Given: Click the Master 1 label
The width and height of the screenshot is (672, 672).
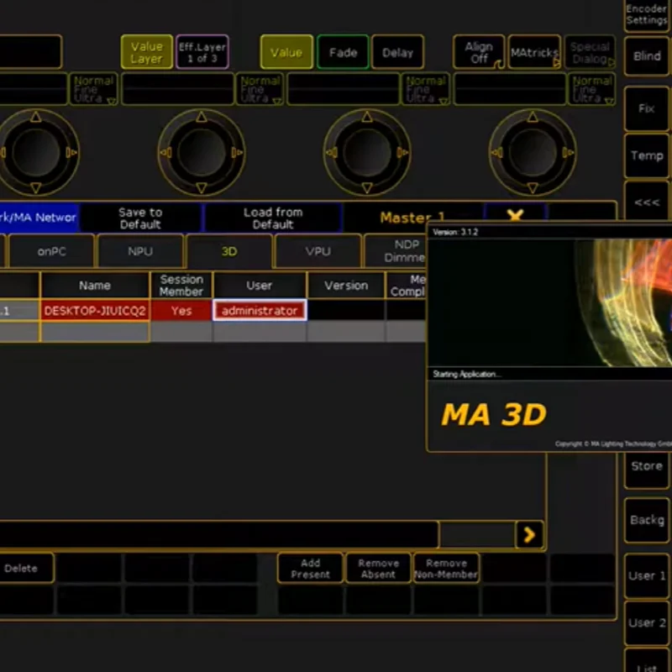Looking at the screenshot, I should pos(412,218).
